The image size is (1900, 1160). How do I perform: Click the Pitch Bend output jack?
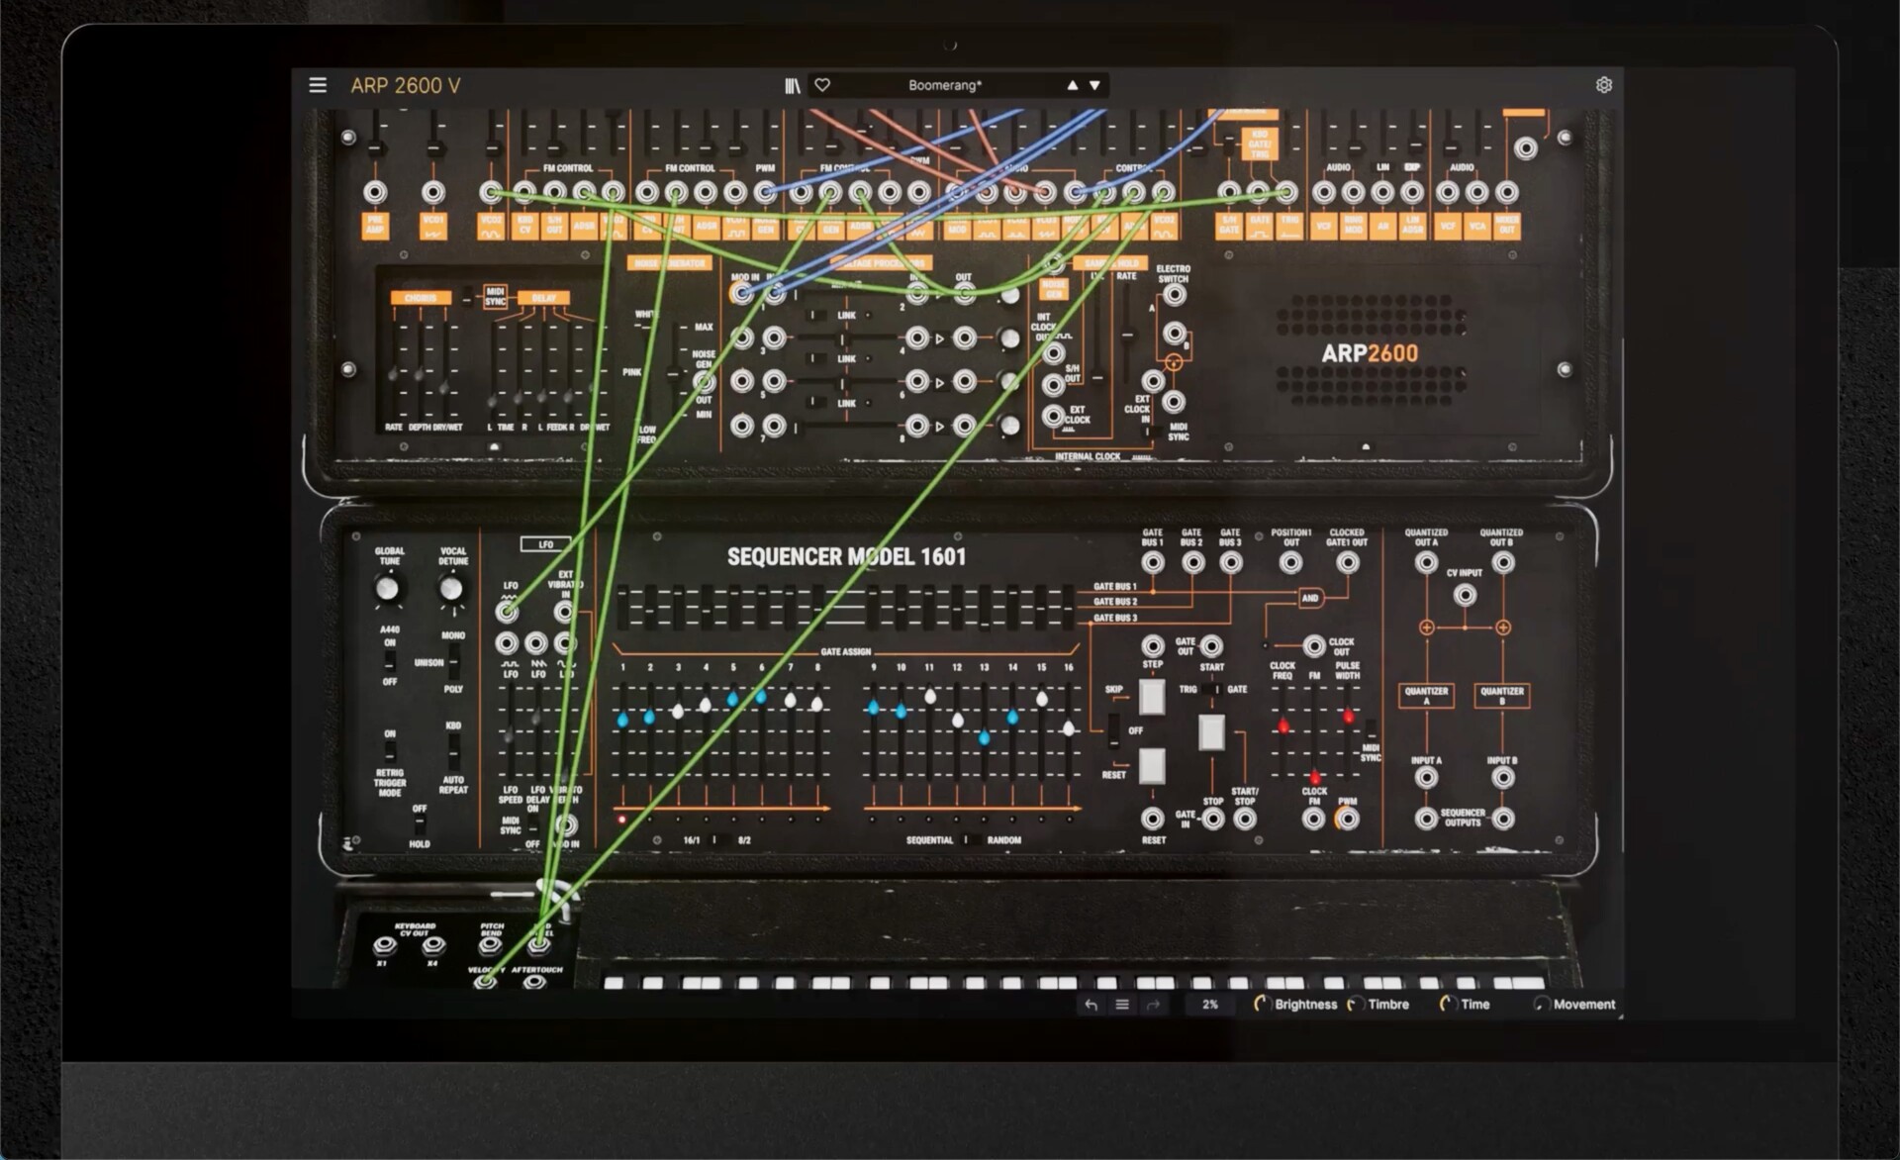pyautogui.click(x=490, y=946)
